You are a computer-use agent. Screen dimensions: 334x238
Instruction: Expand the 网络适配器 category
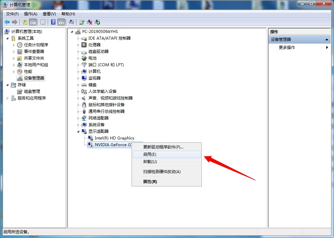[x=78, y=118]
